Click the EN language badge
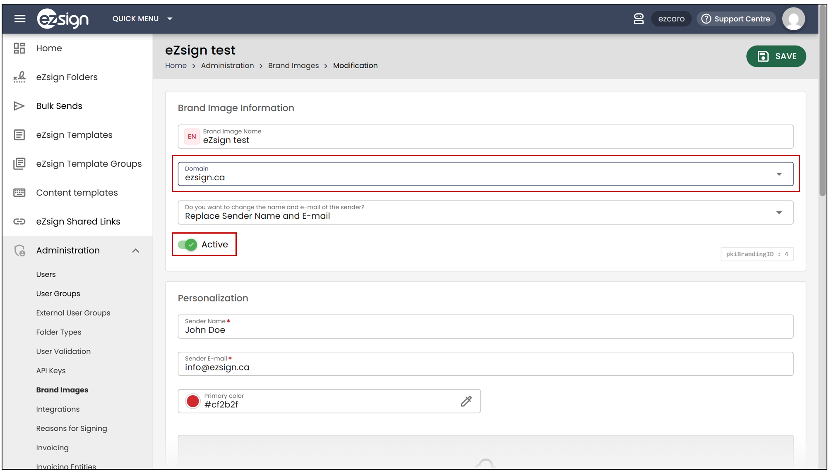The height and width of the screenshot is (473, 829). [192, 136]
